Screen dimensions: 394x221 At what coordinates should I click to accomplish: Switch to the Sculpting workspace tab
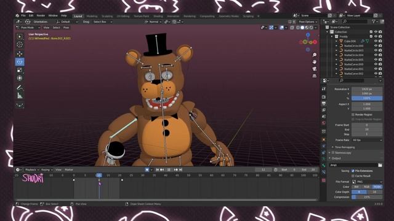pyautogui.click(x=107, y=17)
